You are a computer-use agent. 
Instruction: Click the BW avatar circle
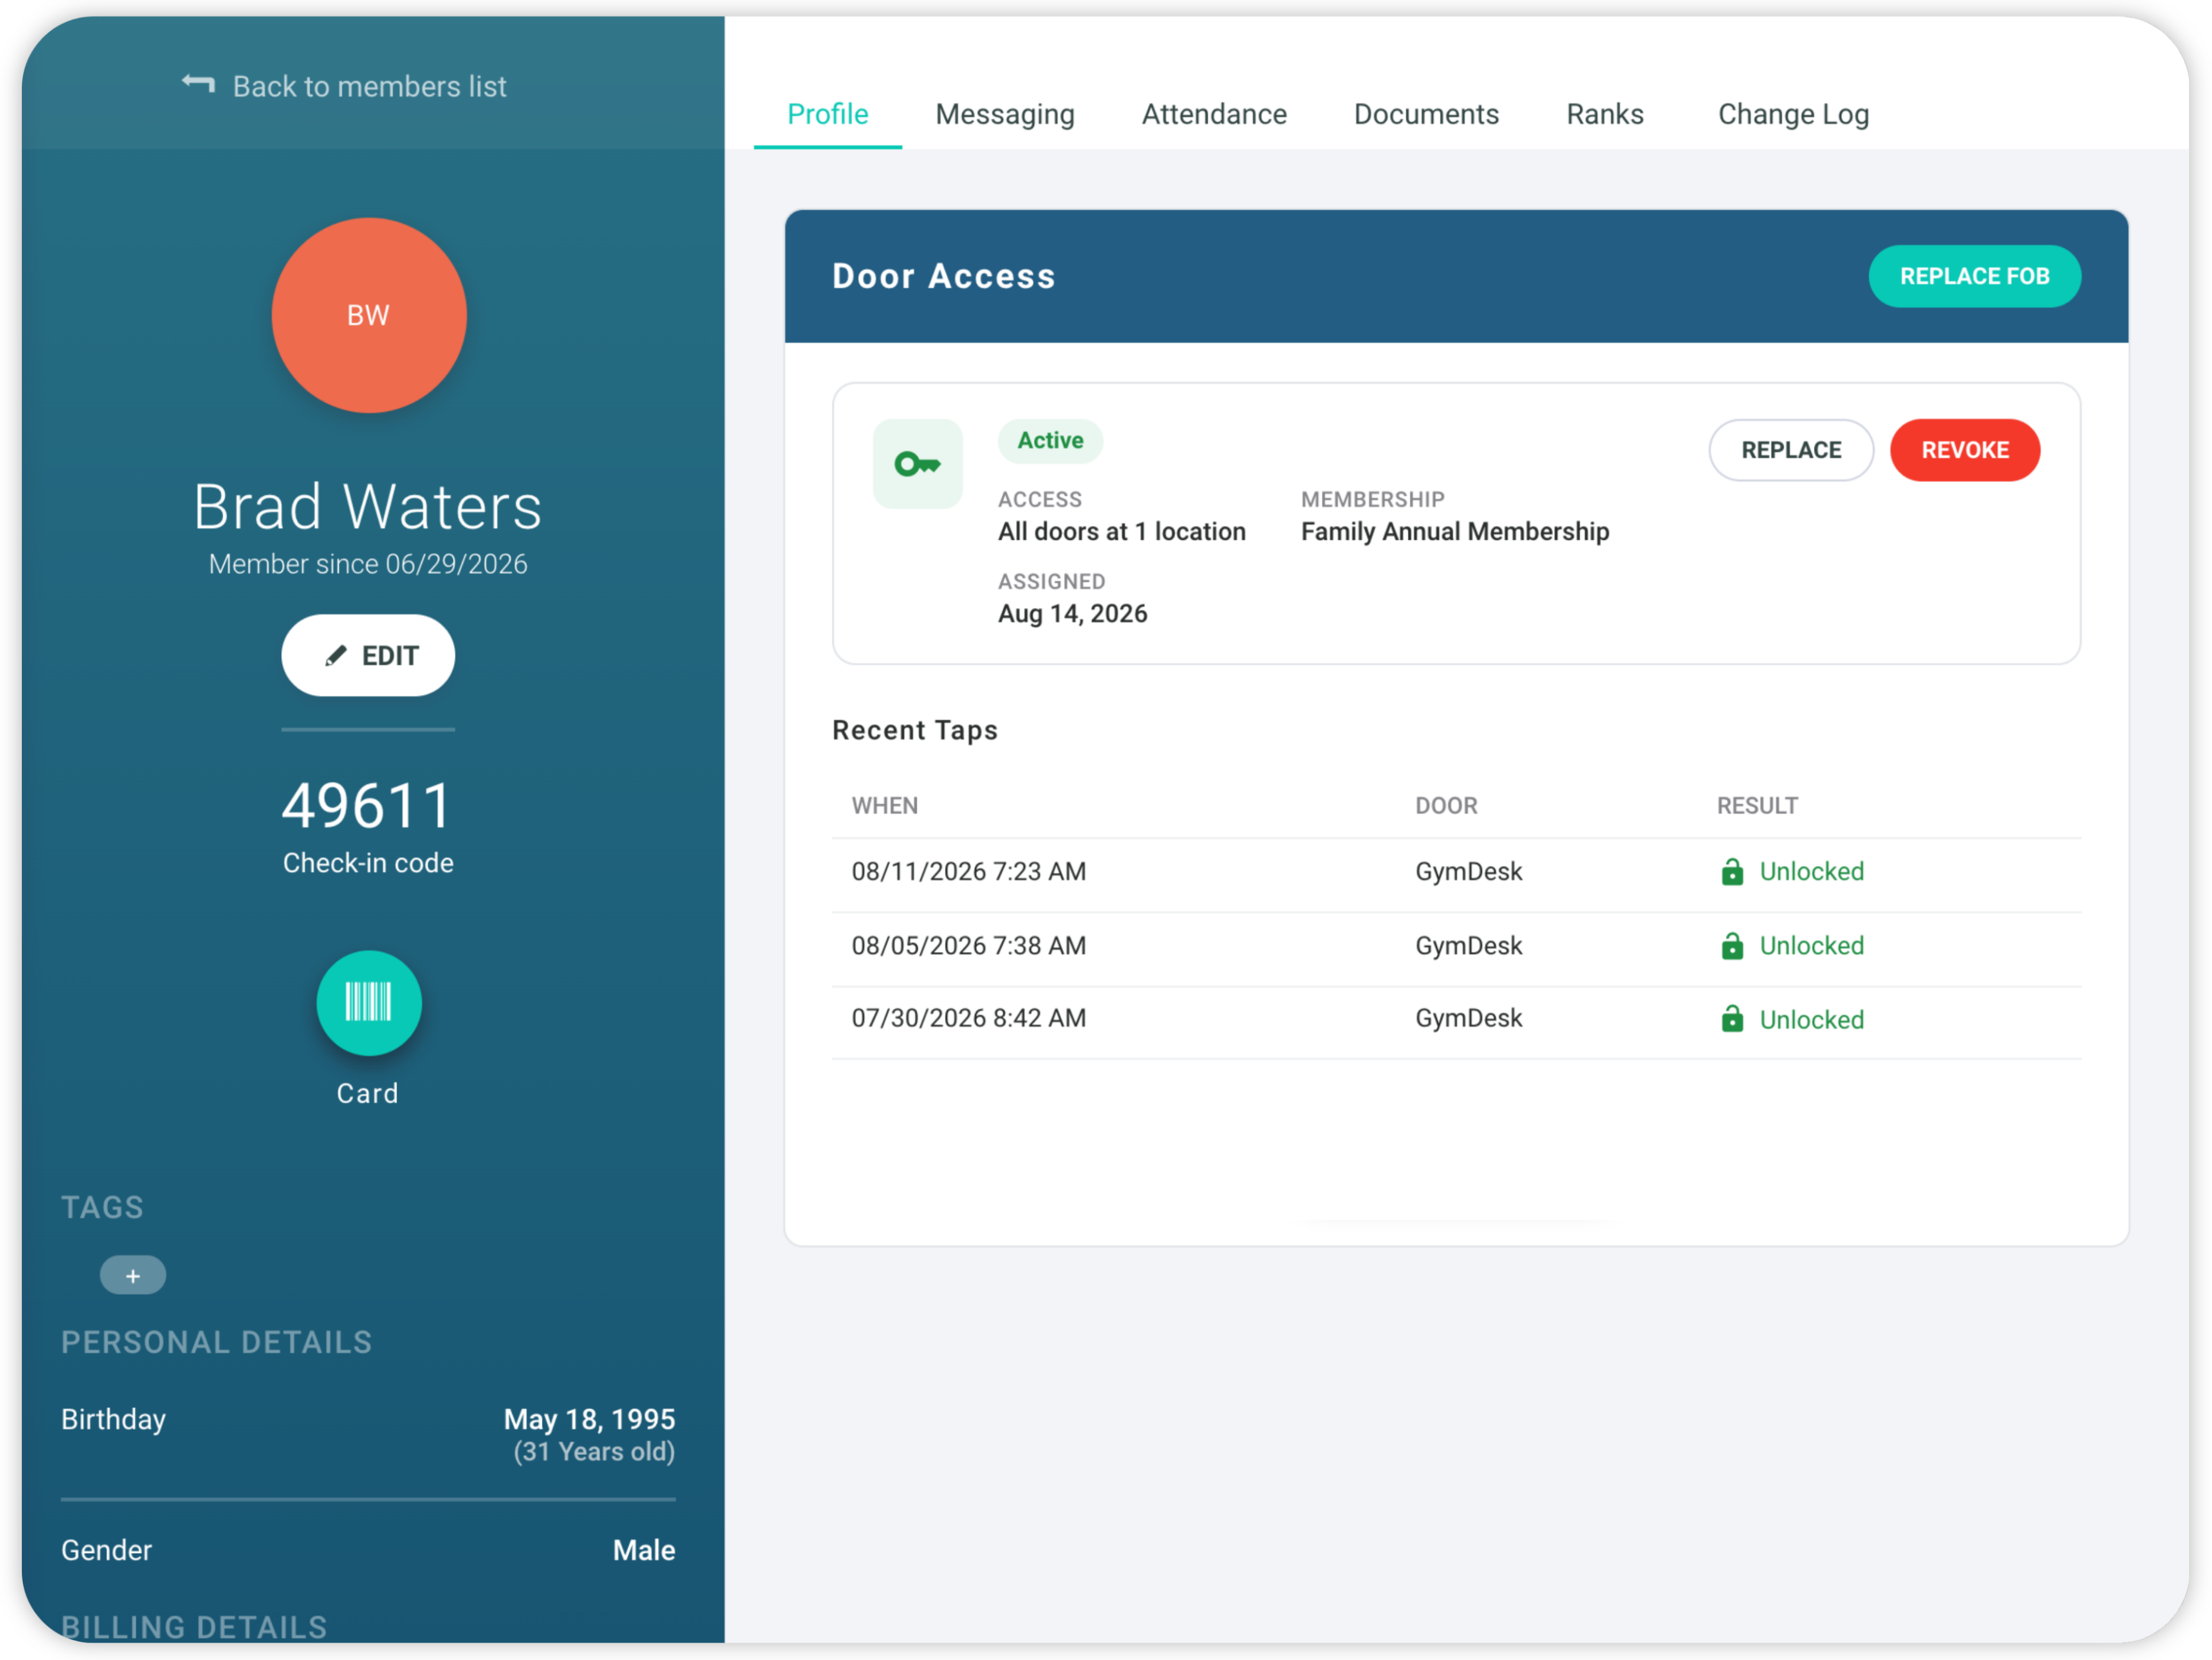pos(368,315)
